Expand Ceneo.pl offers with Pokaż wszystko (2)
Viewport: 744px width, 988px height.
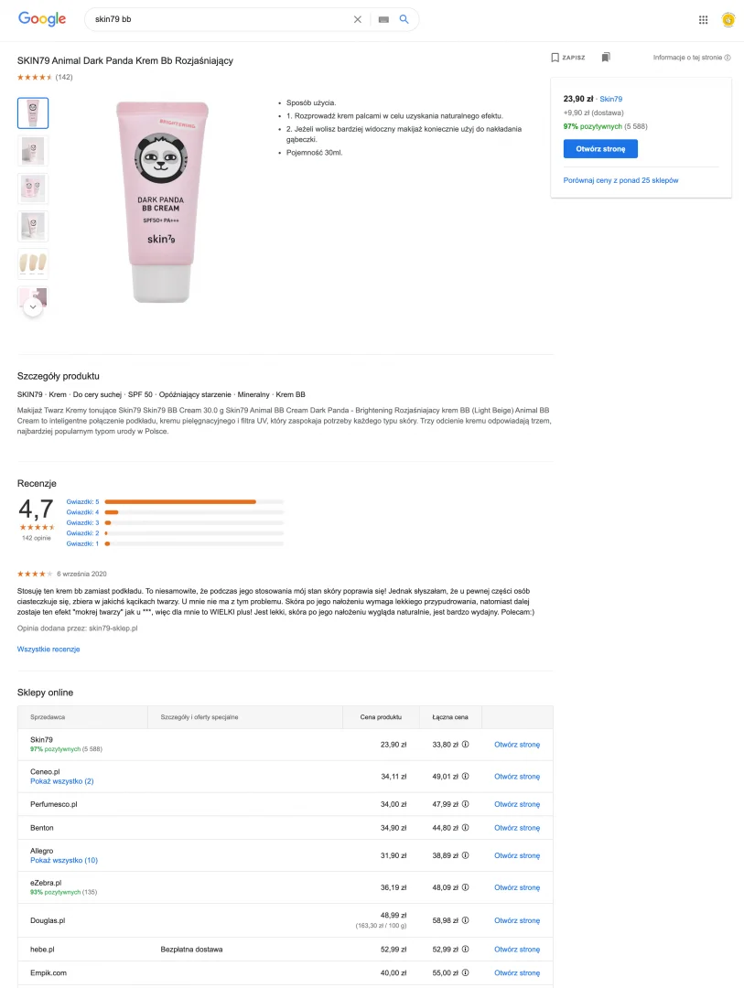click(x=61, y=782)
